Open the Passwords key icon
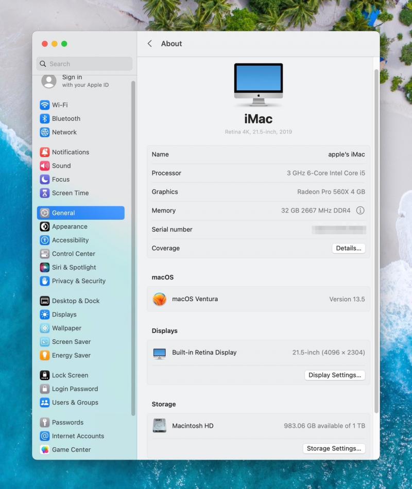 [45, 423]
